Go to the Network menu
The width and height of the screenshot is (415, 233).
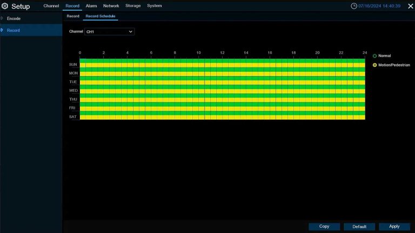(111, 6)
